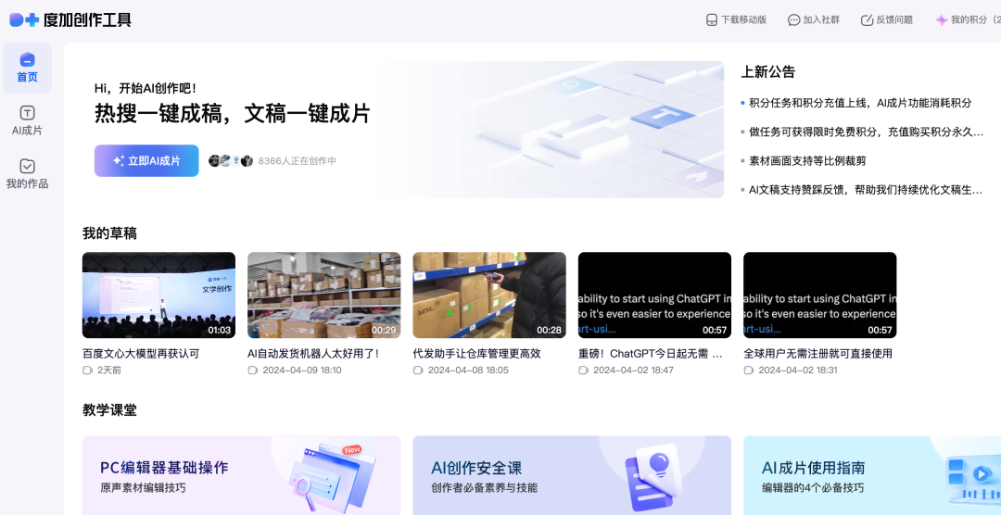The height and width of the screenshot is (515, 1001).
Task: Click title text 全球用户无需注册就可直接使用
Action: (817, 354)
